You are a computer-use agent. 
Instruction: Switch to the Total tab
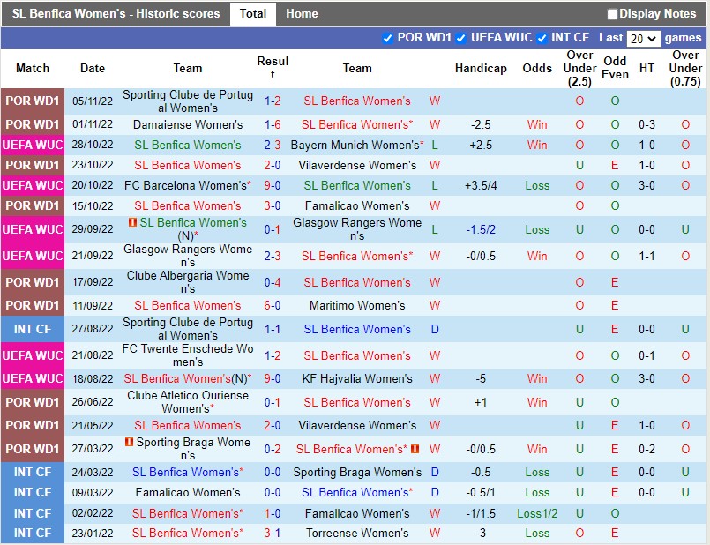click(x=252, y=13)
